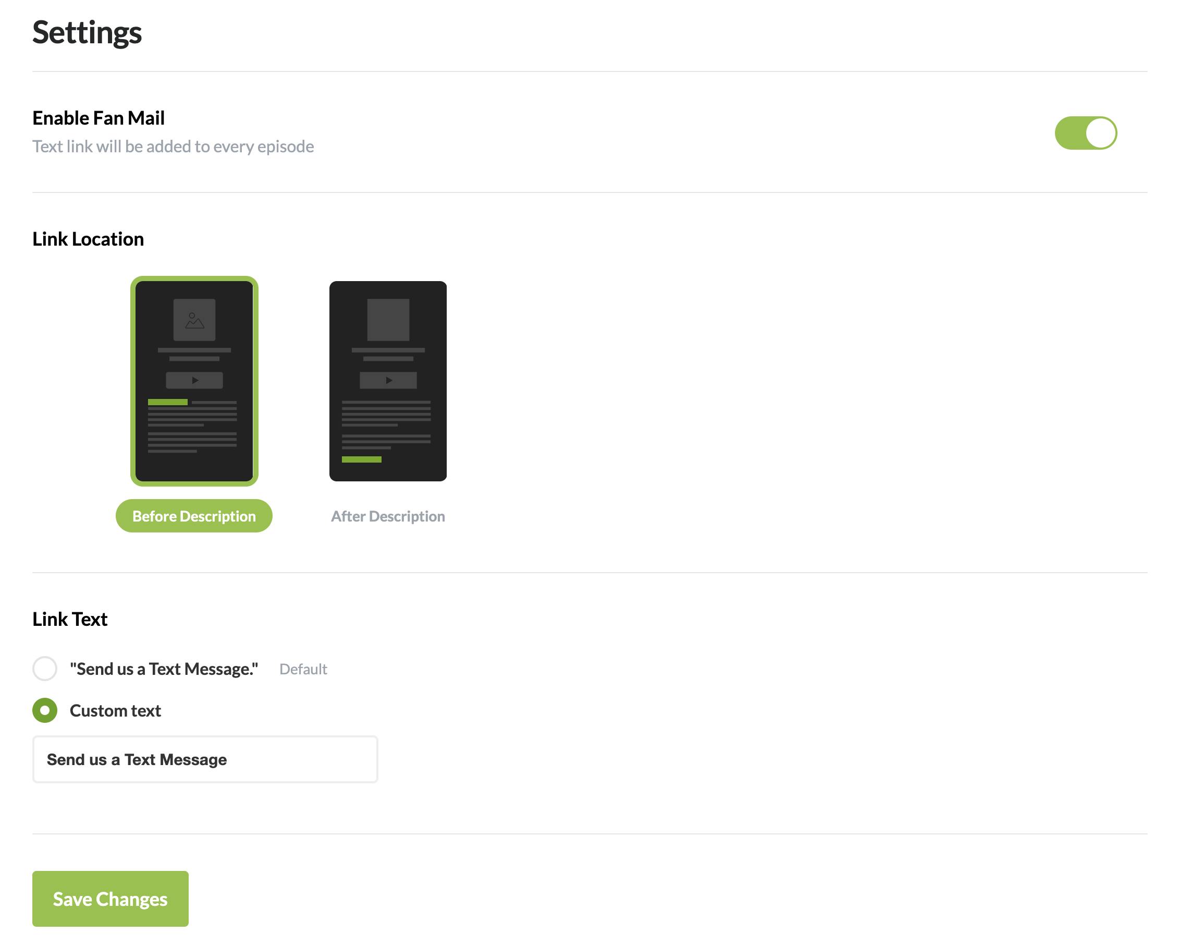Click gray artwork square in After Description mockup
The height and width of the screenshot is (945, 1179).
tap(388, 320)
